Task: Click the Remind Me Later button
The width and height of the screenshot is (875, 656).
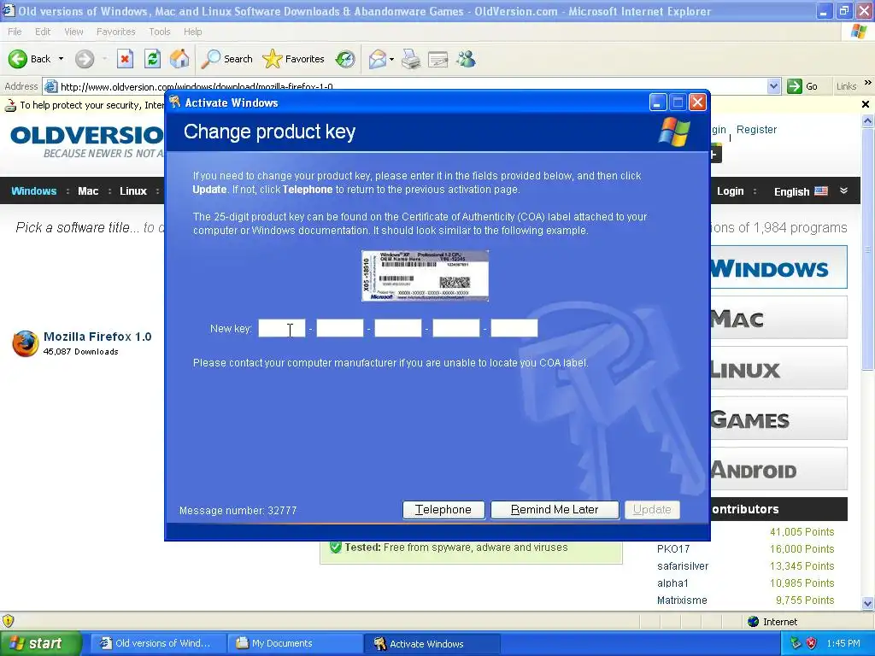Action: click(555, 510)
